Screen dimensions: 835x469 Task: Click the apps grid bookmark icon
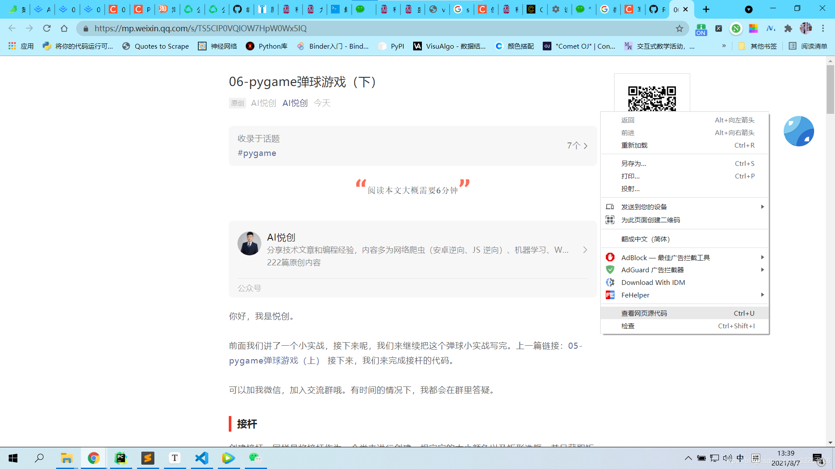(x=12, y=46)
